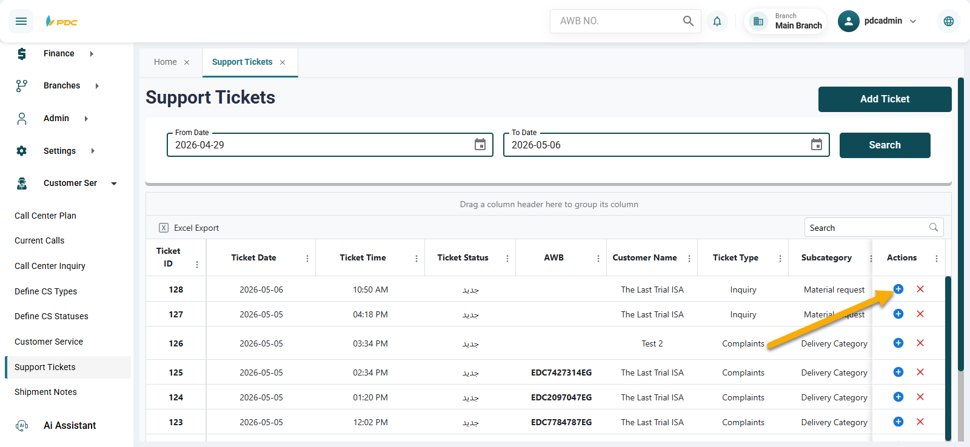The image size is (970, 447).
Task: Click plus action for ticket 124
Action: [x=898, y=397]
